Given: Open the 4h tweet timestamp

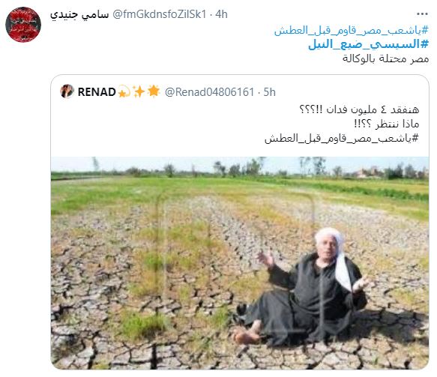Looking at the screenshot, I should 221,14.
